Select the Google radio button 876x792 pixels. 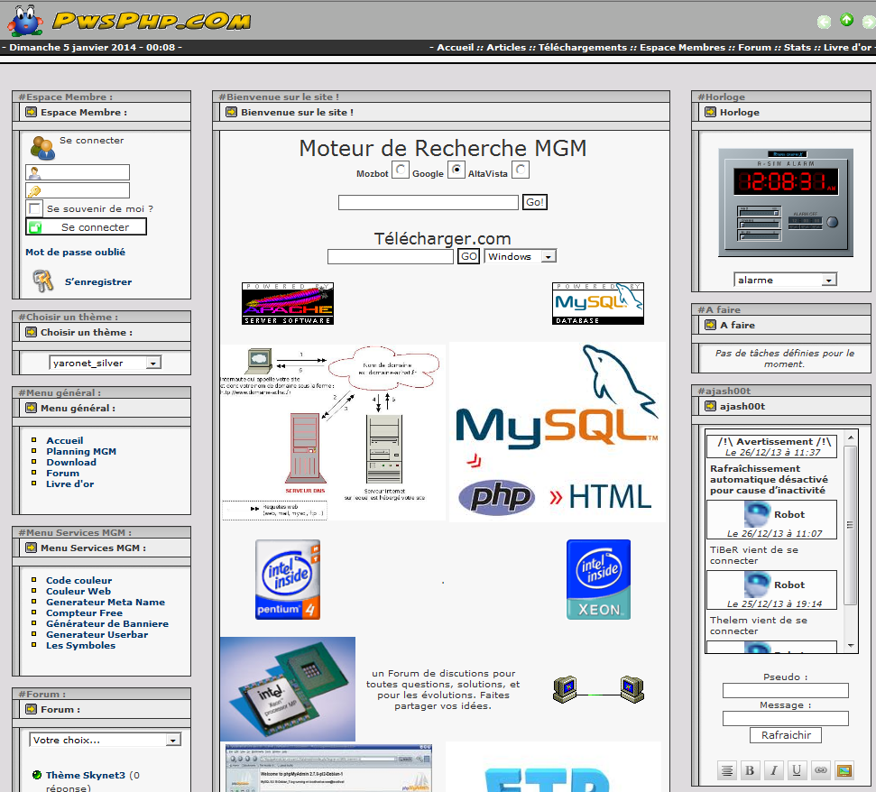[456, 170]
